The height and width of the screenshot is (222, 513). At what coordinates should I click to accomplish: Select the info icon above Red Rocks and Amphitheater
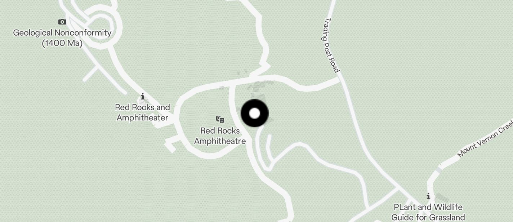[143, 96]
